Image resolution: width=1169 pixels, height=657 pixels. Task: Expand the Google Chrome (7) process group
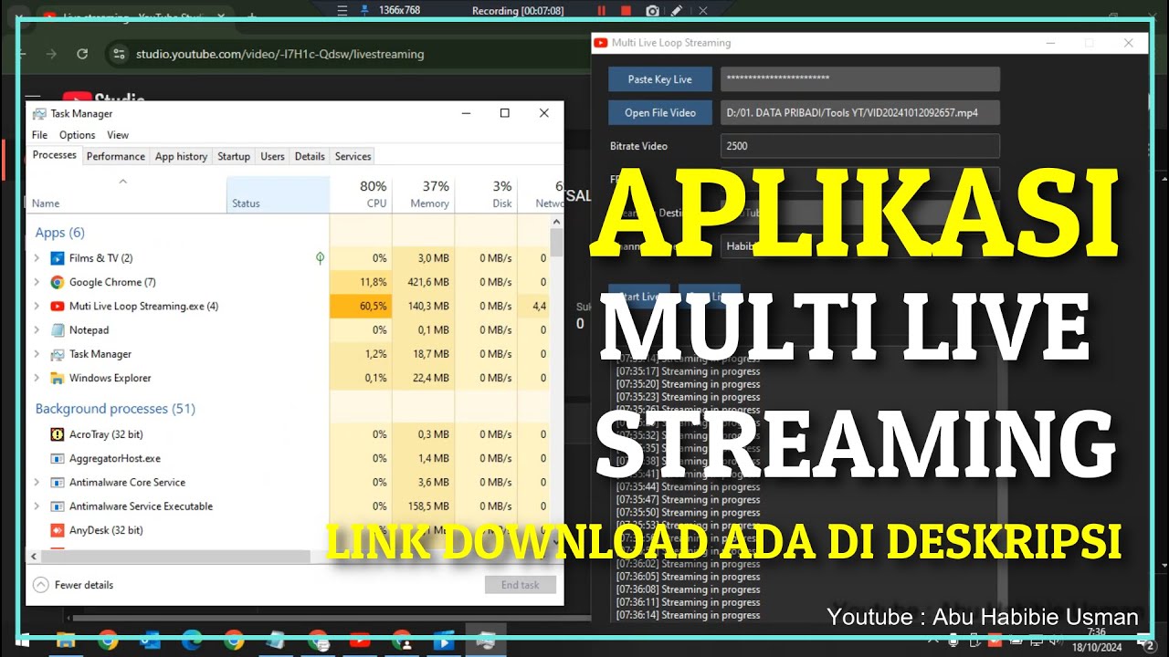(x=37, y=282)
